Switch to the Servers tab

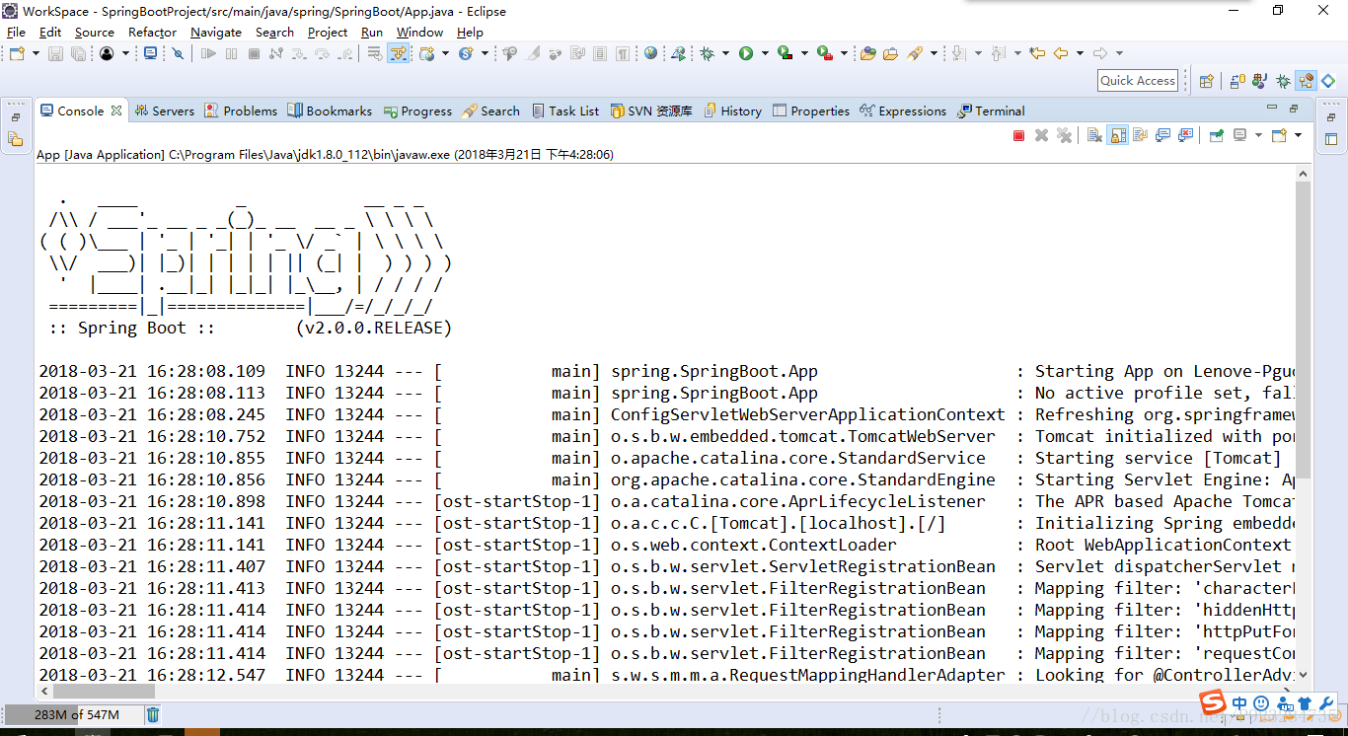pos(165,110)
